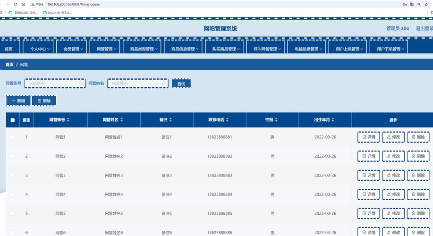Click the 删除 bulk delete button
This screenshot has height=236, width=433.
point(44,101)
